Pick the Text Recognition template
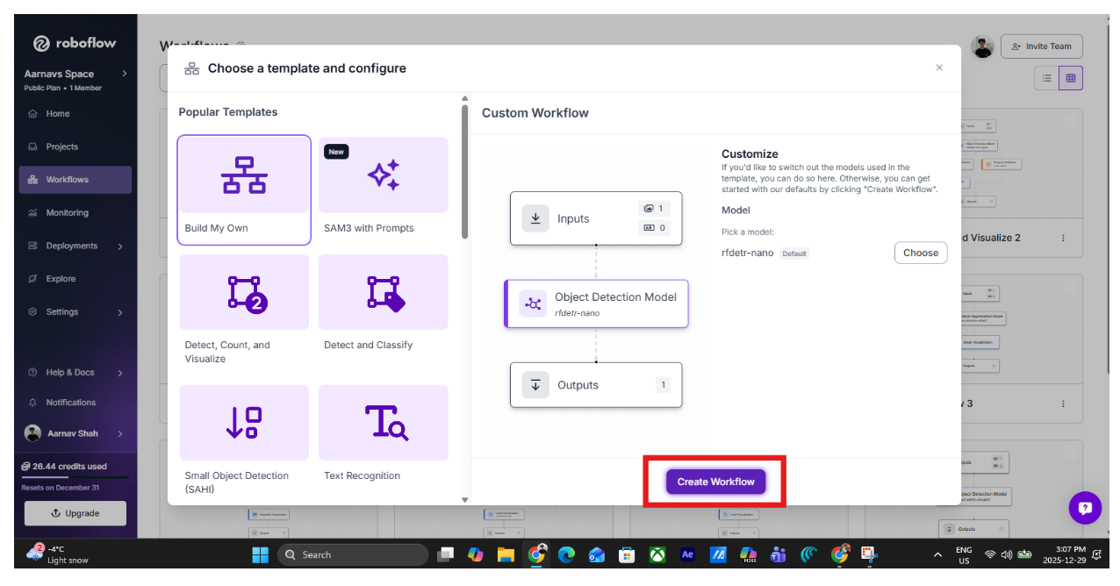Screen dimensions: 1120x586 pyautogui.click(x=384, y=436)
